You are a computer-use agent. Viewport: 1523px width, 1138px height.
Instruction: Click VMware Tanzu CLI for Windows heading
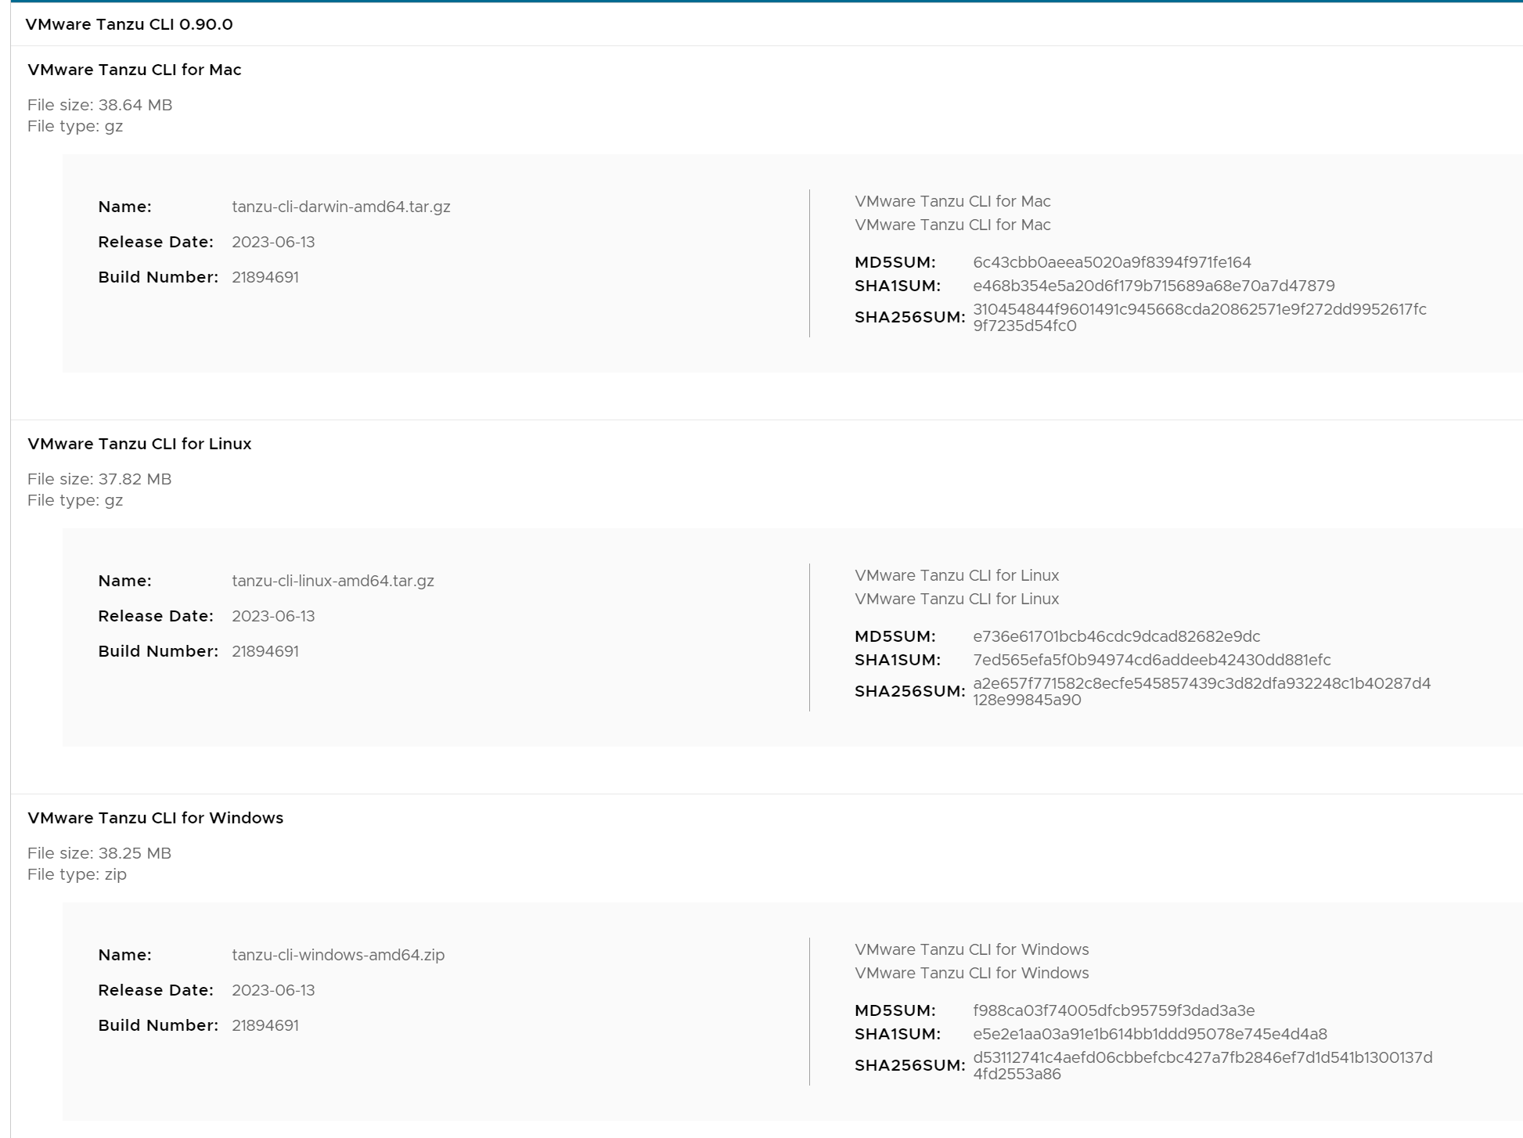point(156,818)
